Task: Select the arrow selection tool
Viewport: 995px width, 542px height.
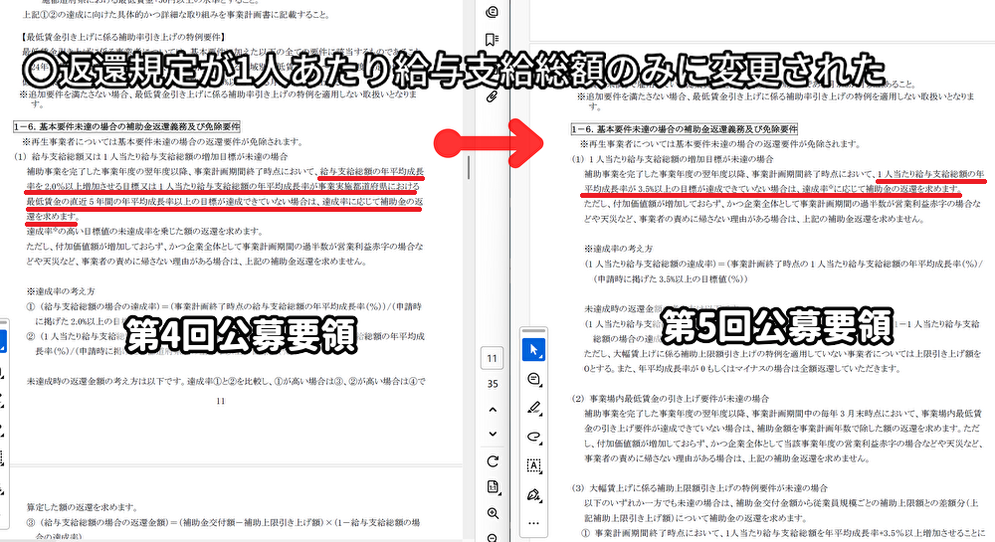Action: (533, 350)
